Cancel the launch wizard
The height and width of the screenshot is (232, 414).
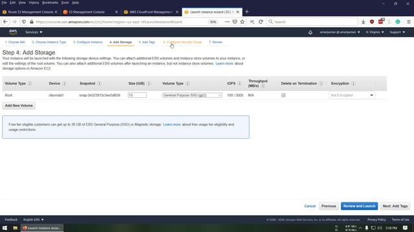310,206
